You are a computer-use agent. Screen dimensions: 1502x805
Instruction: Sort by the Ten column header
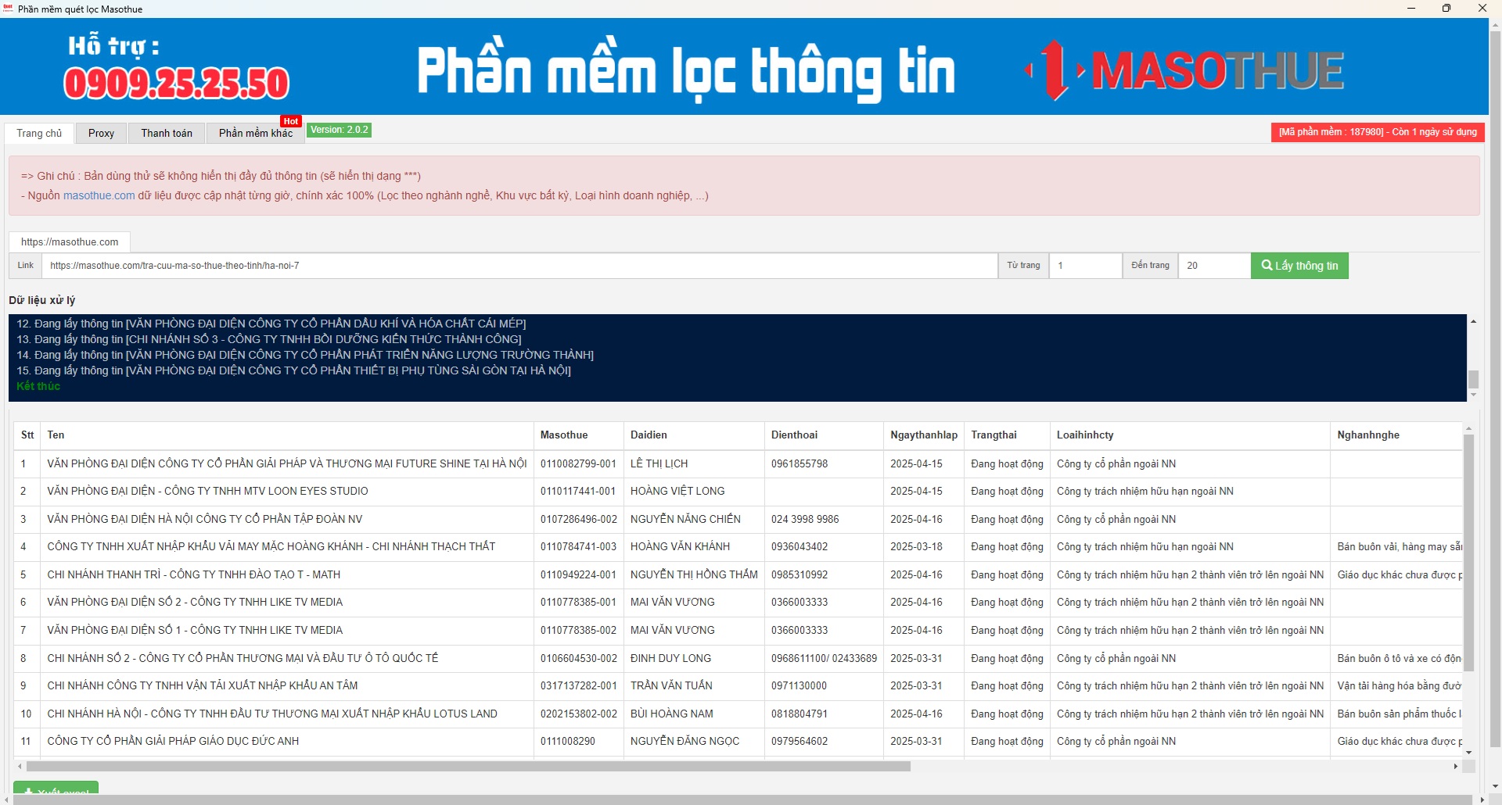point(287,435)
